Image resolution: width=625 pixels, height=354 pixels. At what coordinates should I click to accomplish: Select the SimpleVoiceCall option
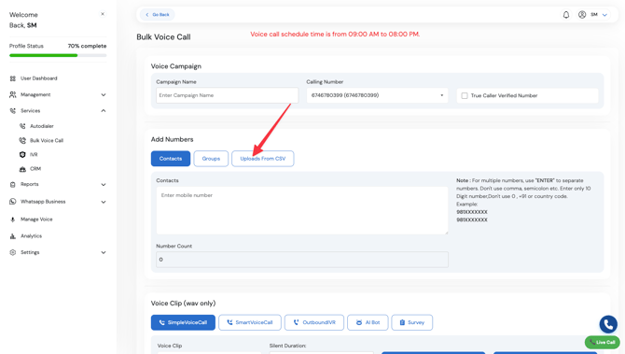point(183,322)
